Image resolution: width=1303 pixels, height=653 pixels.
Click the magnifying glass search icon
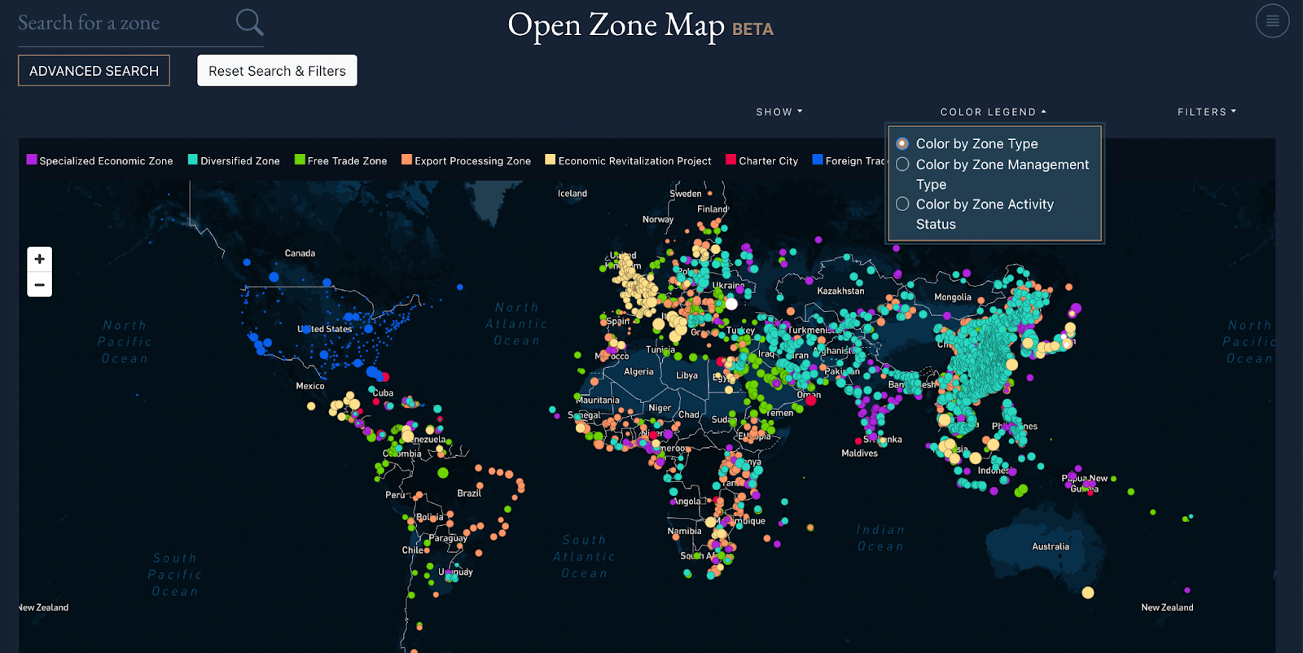pos(249,23)
